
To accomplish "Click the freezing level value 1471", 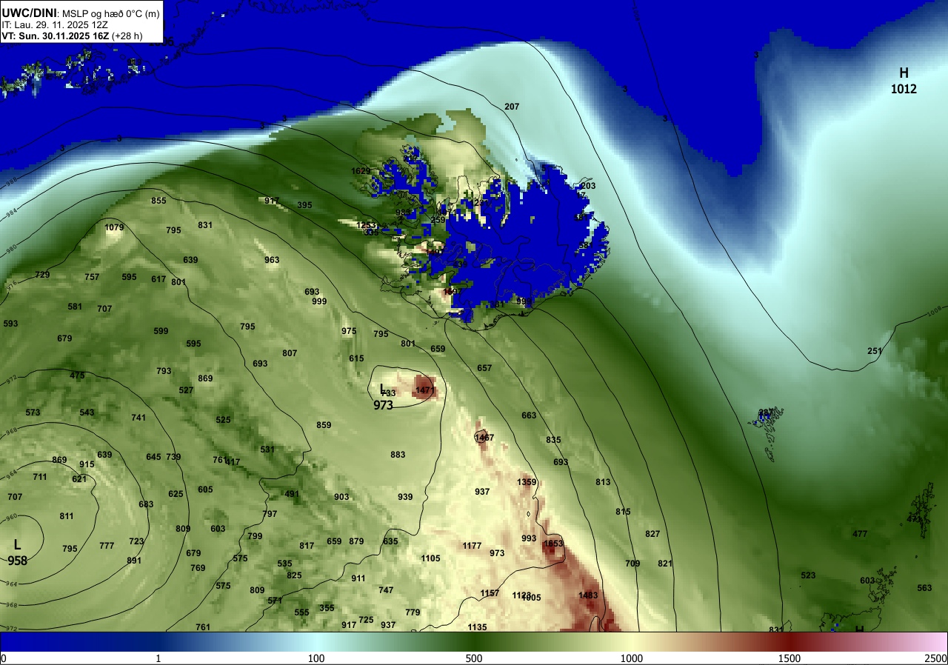I will [425, 390].
